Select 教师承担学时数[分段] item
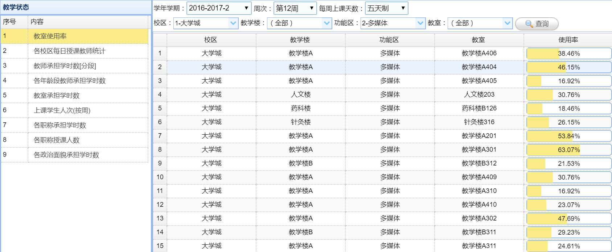The height and width of the screenshot is (252, 612). [65, 66]
